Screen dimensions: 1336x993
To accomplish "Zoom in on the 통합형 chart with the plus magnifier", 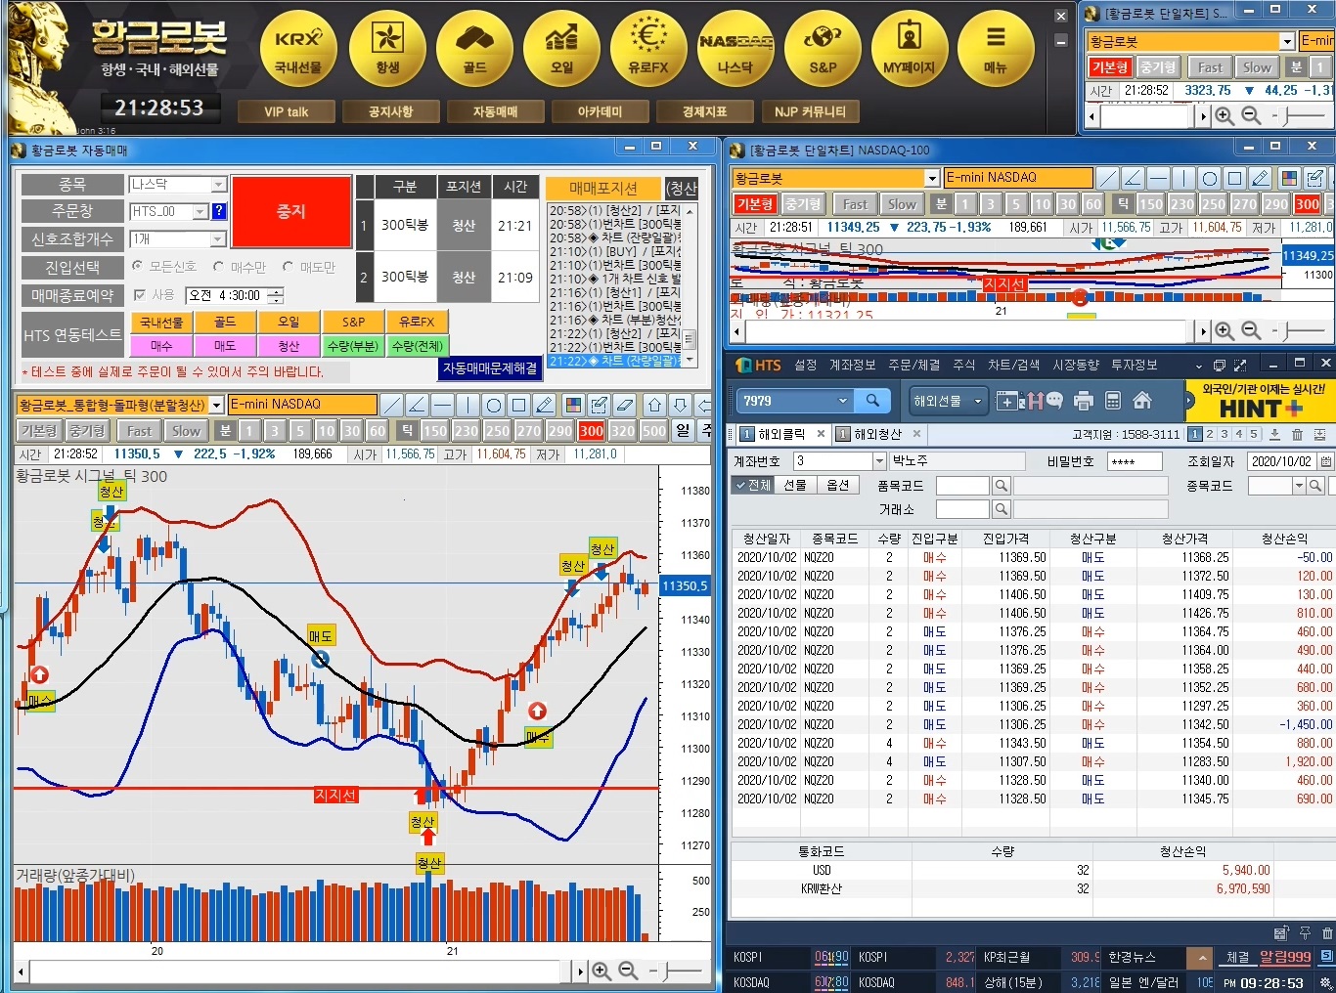I will point(601,971).
